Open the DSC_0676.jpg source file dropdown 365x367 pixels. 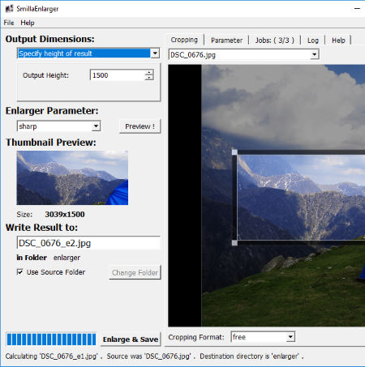tap(244, 54)
